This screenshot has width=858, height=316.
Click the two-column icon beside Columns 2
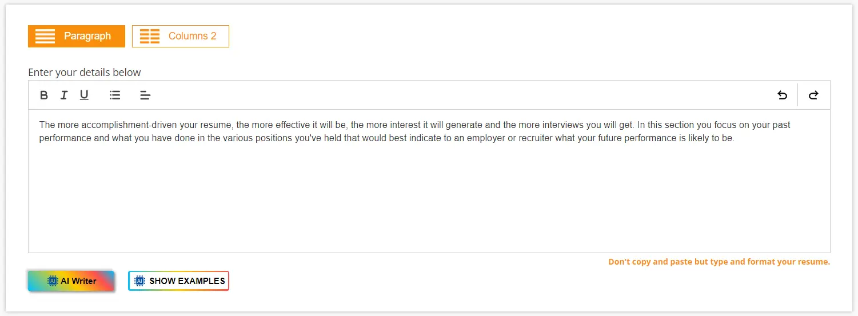150,36
